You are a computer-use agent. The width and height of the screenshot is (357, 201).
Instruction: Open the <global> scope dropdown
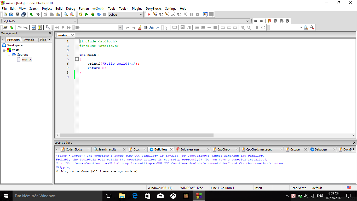click(x=40, y=21)
